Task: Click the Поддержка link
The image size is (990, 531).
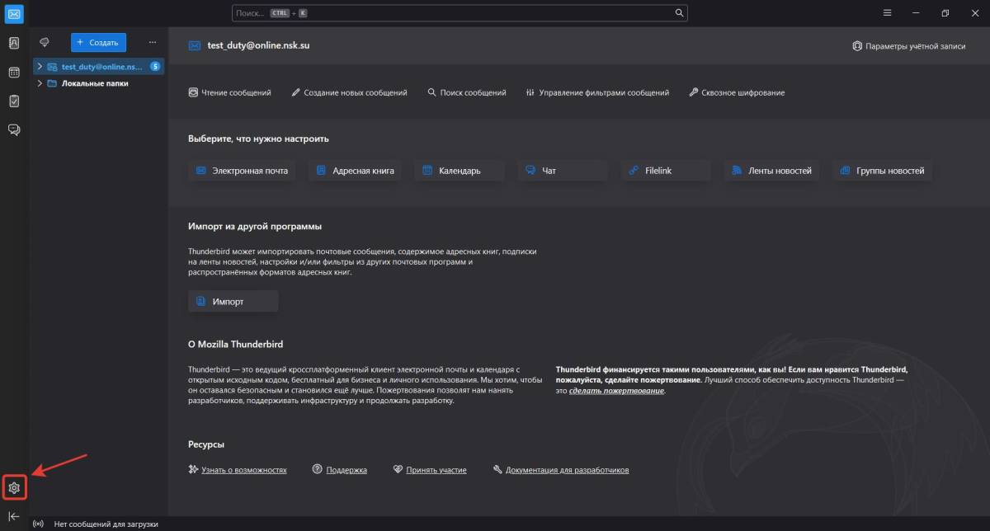Action: [346, 470]
